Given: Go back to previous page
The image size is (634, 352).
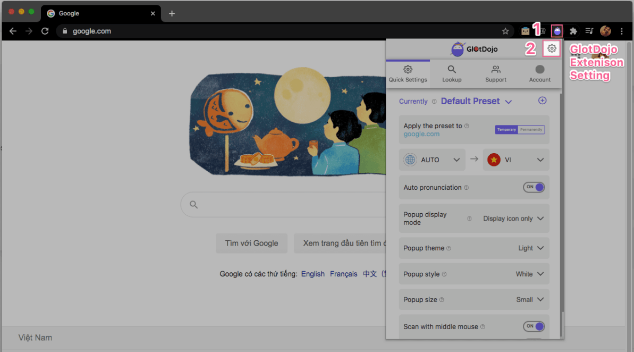Looking at the screenshot, I should (x=13, y=31).
